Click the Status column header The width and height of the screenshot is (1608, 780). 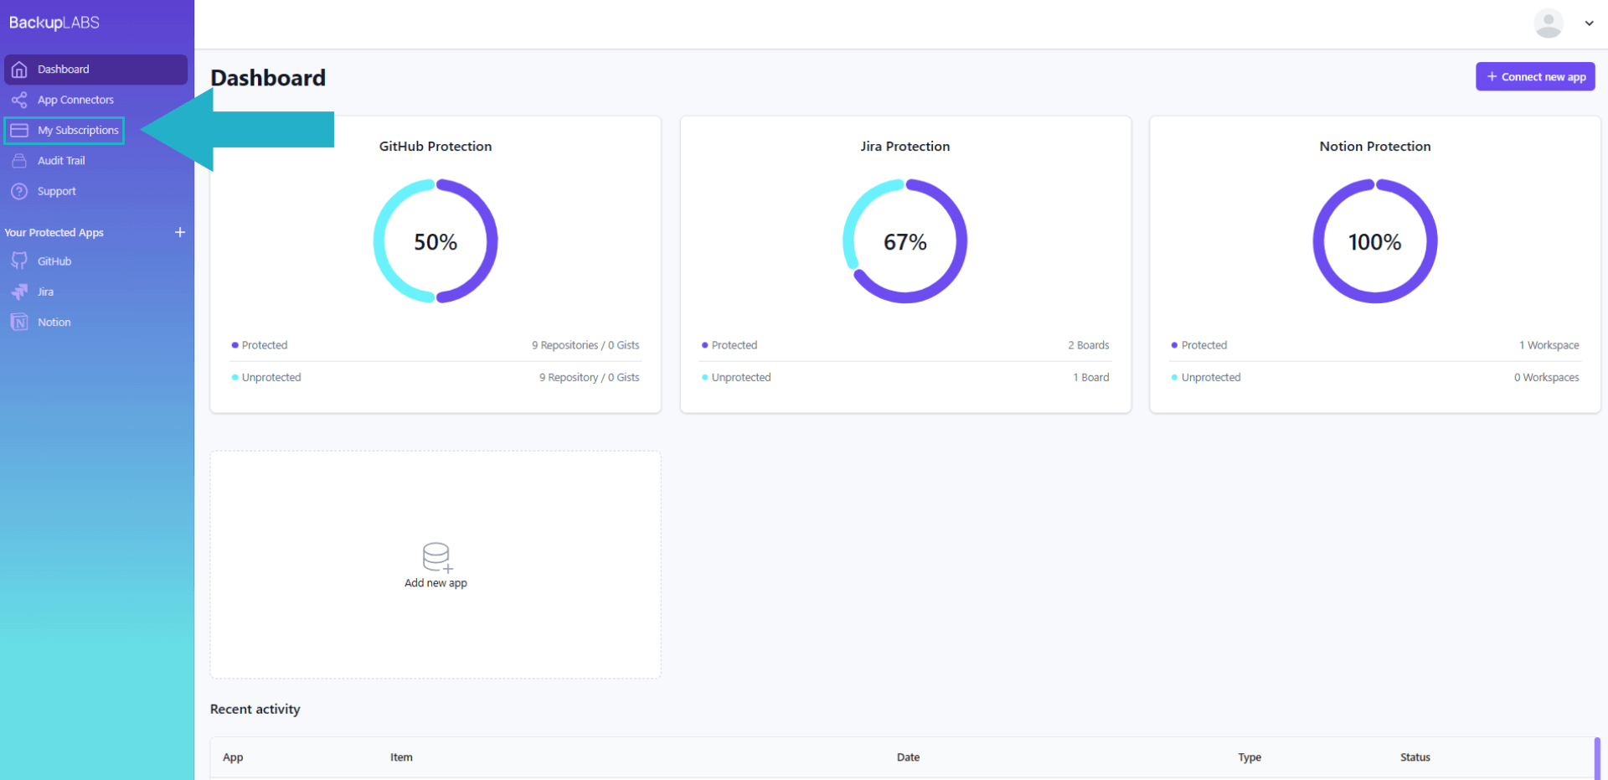(1415, 757)
